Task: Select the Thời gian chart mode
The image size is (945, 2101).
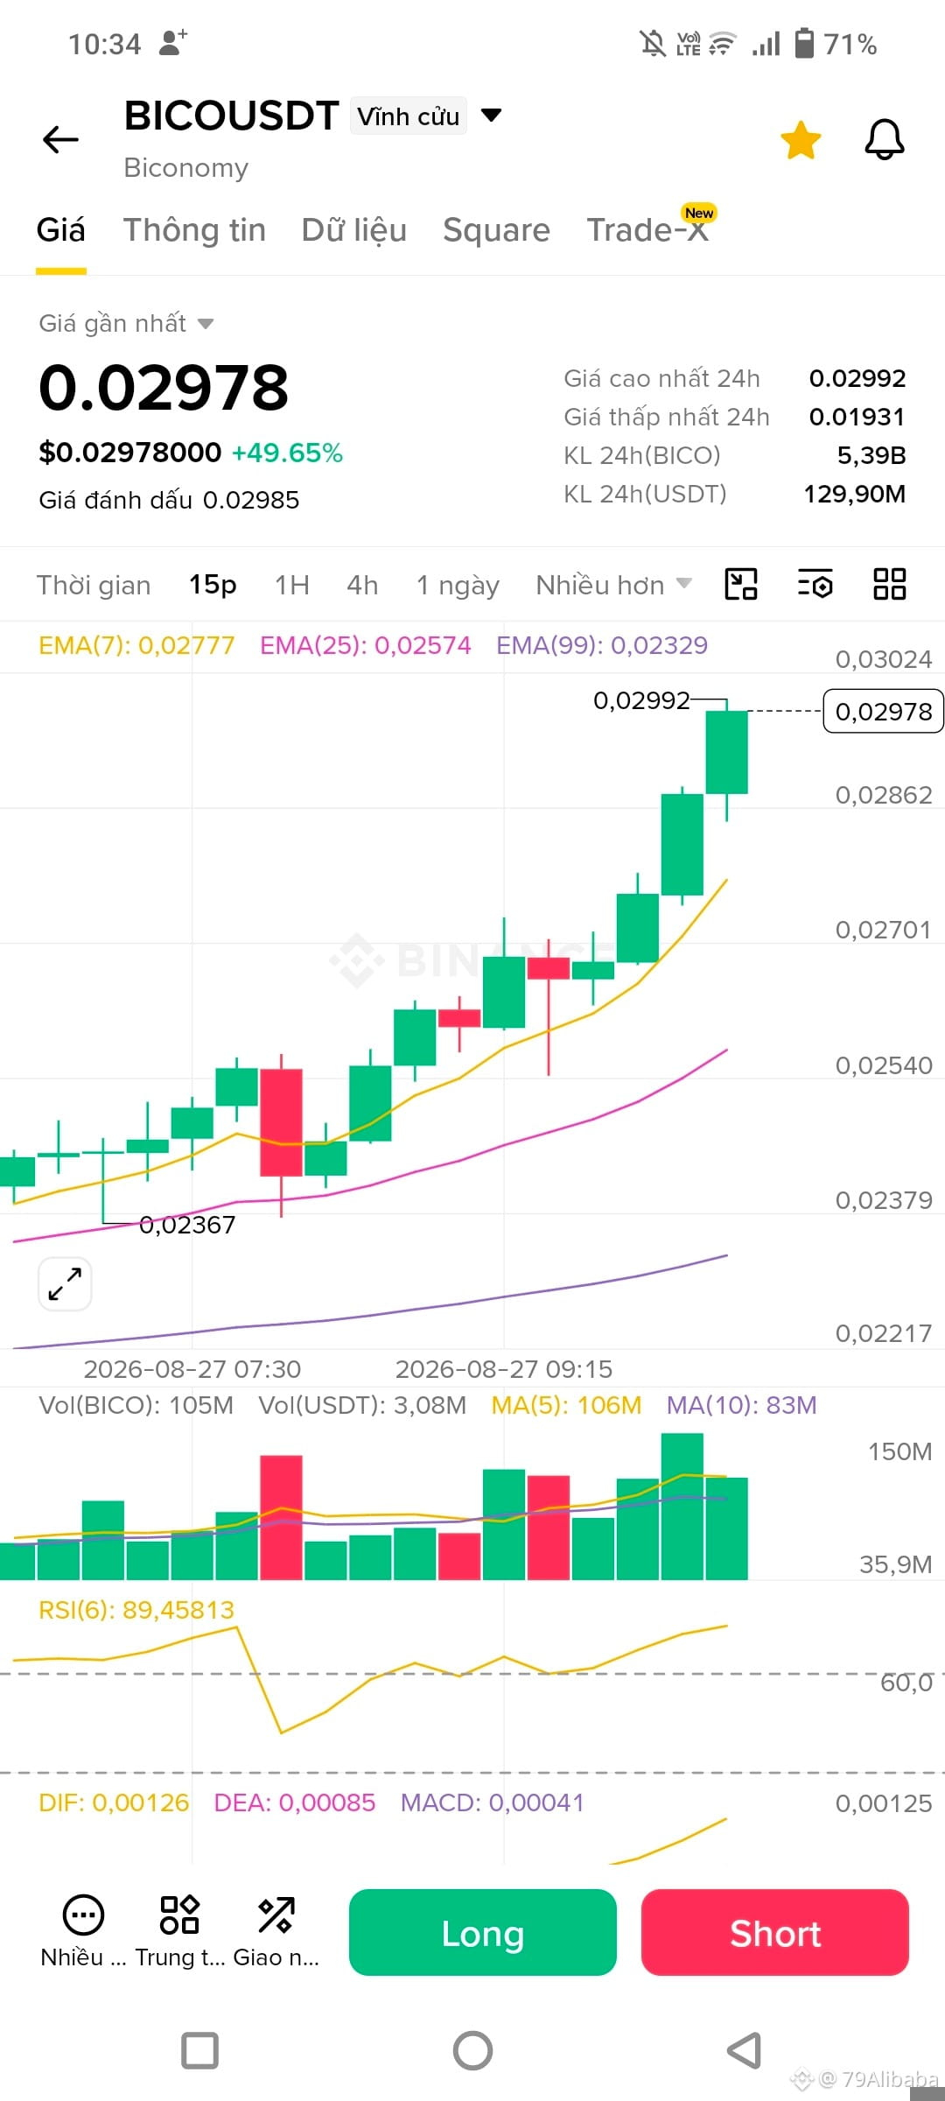Action: pyautogui.click(x=94, y=585)
